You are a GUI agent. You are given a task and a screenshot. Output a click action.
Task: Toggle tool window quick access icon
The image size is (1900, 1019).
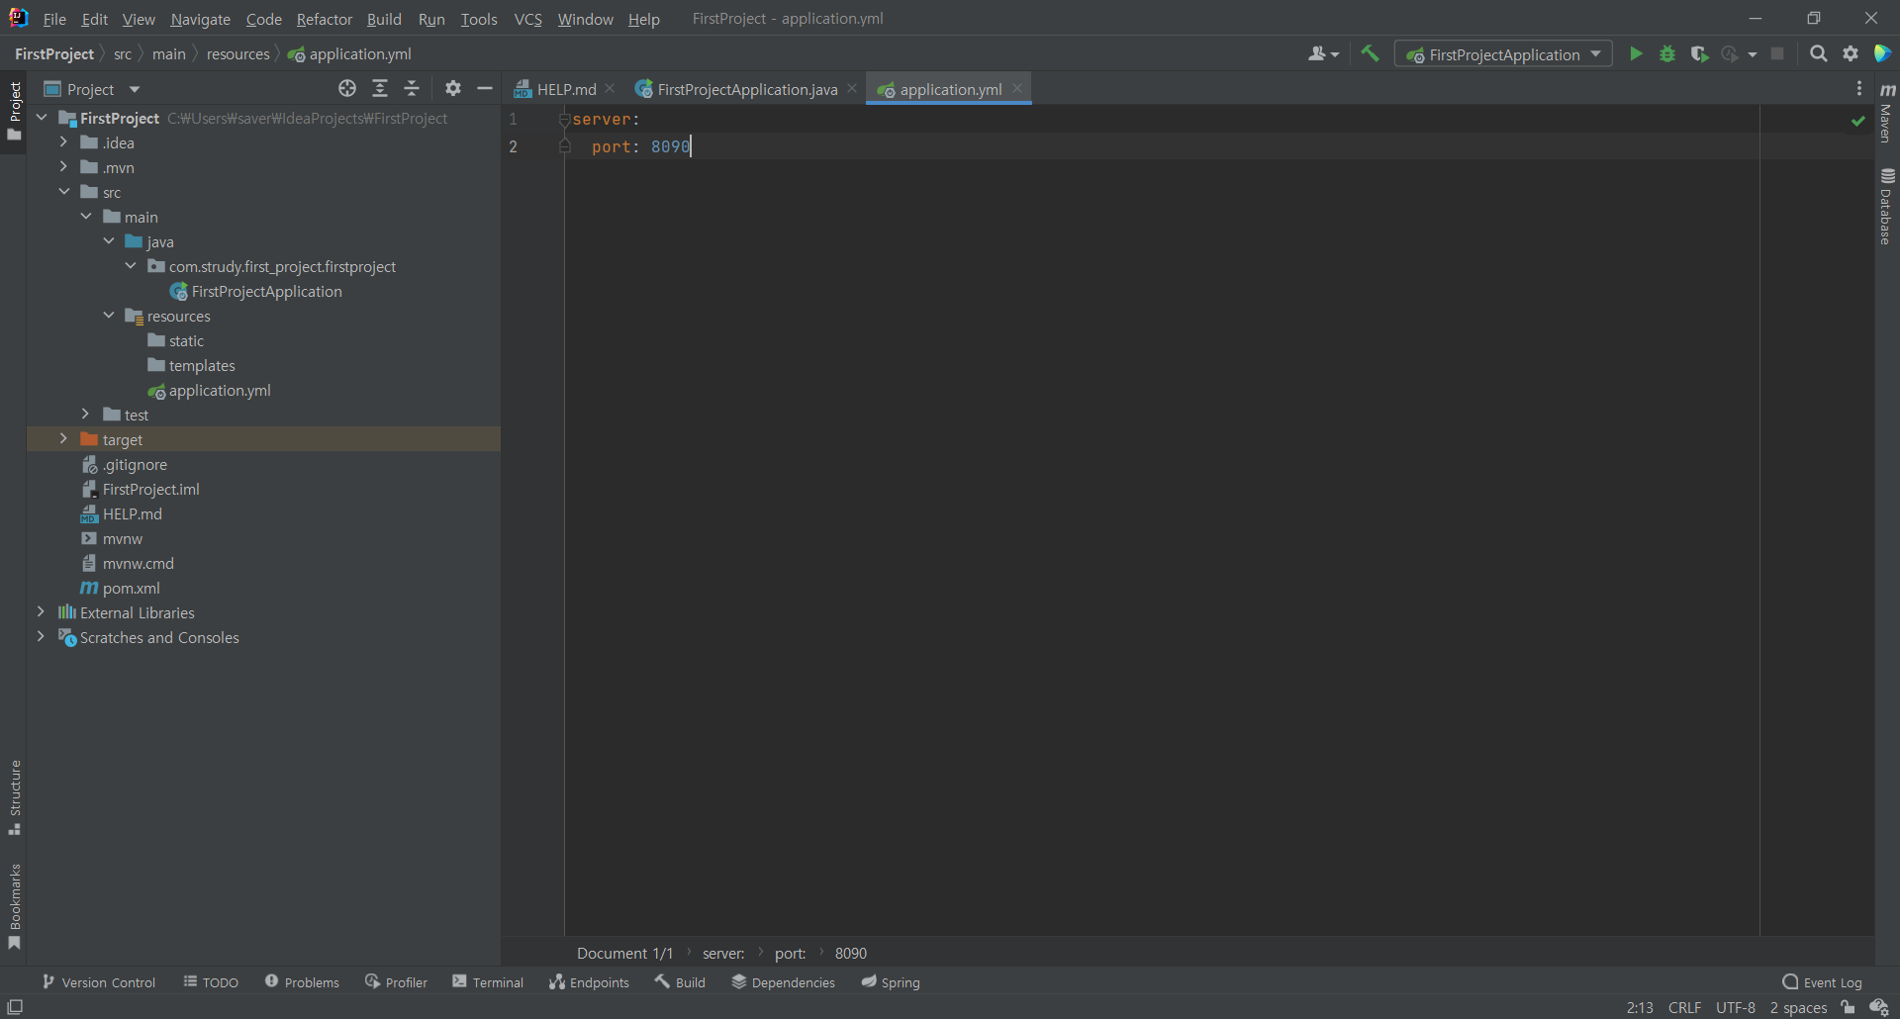coord(15,1007)
